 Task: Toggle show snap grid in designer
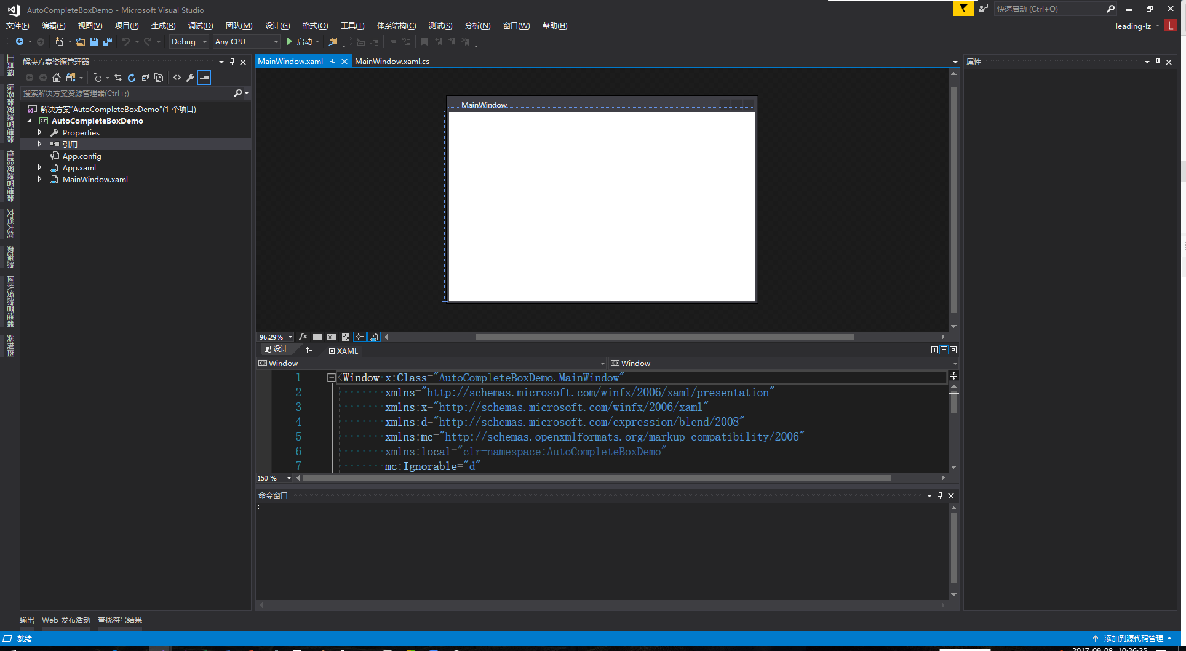click(317, 337)
